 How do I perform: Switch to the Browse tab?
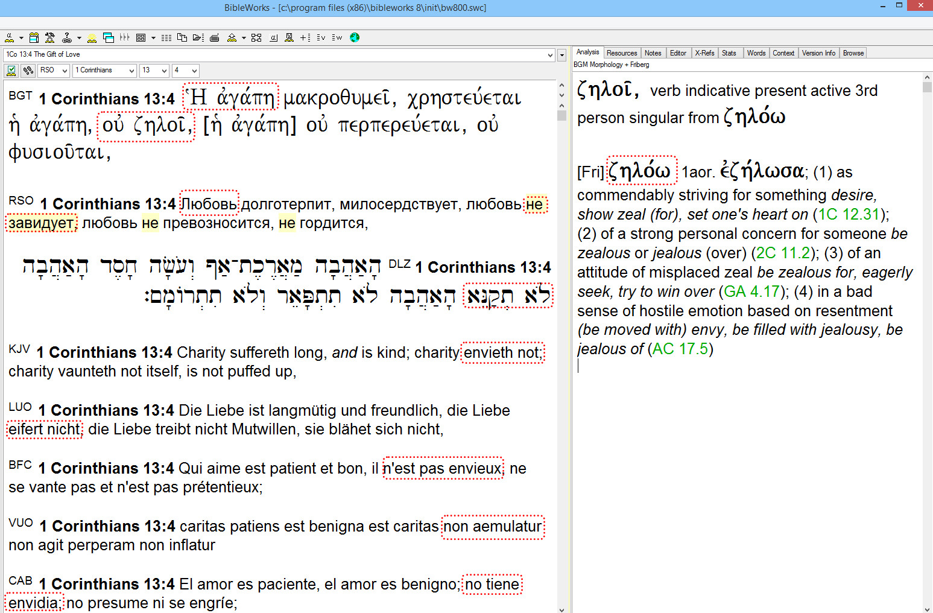pyautogui.click(x=853, y=53)
